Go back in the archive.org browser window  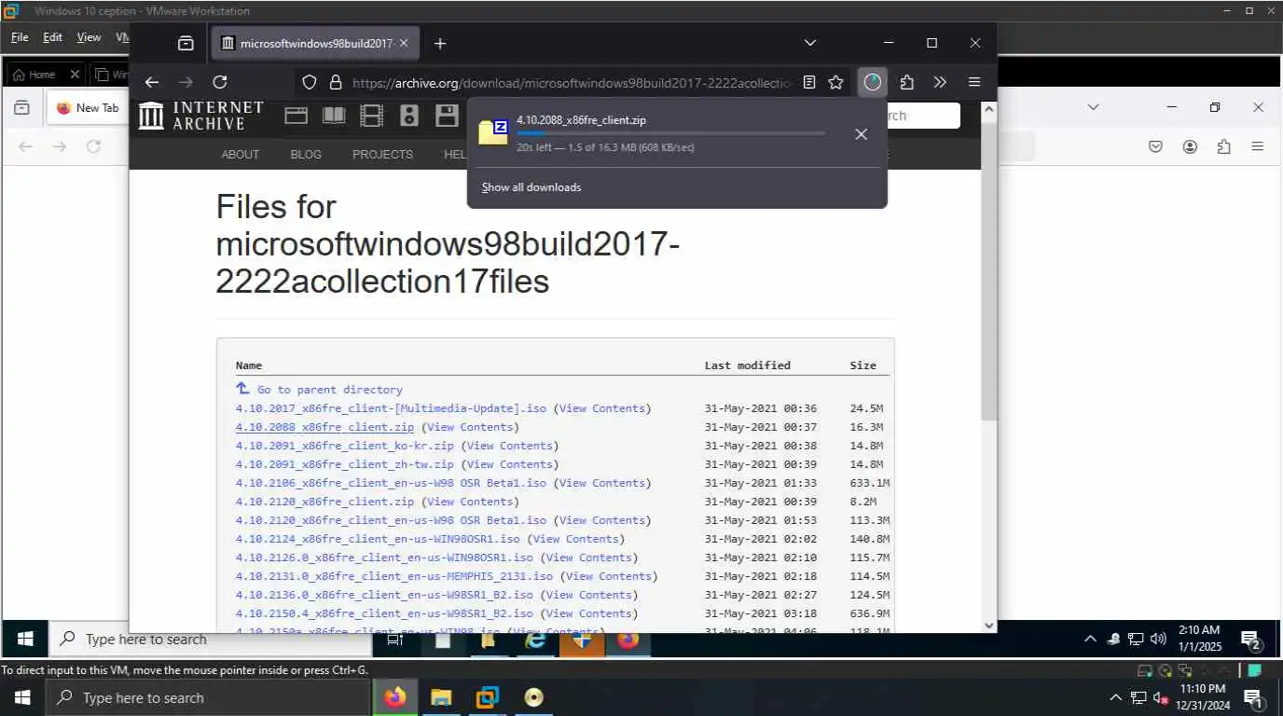(x=152, y=82)
